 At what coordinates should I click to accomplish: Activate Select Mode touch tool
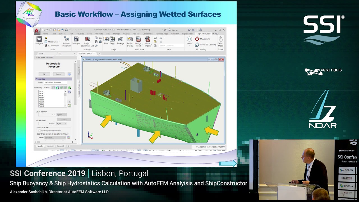221,42
